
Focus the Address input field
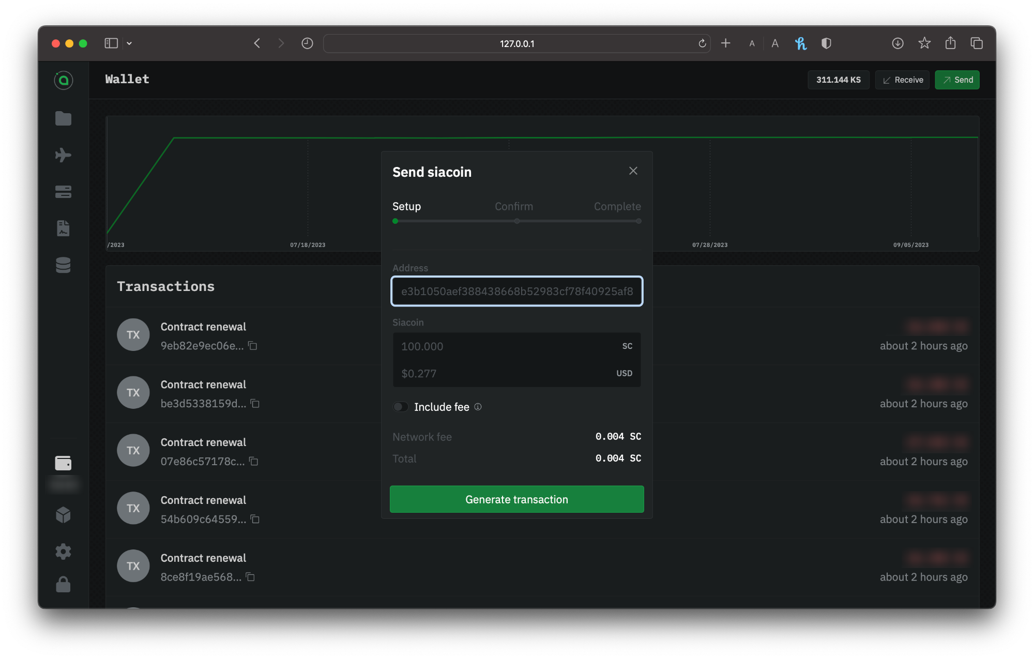(516, 292)
